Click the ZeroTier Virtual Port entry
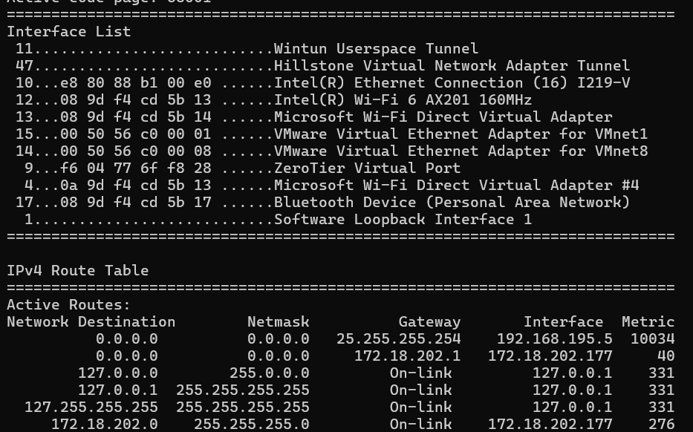Image resolution: width=693 pixels, height=432 pixels. pos(367,168)
